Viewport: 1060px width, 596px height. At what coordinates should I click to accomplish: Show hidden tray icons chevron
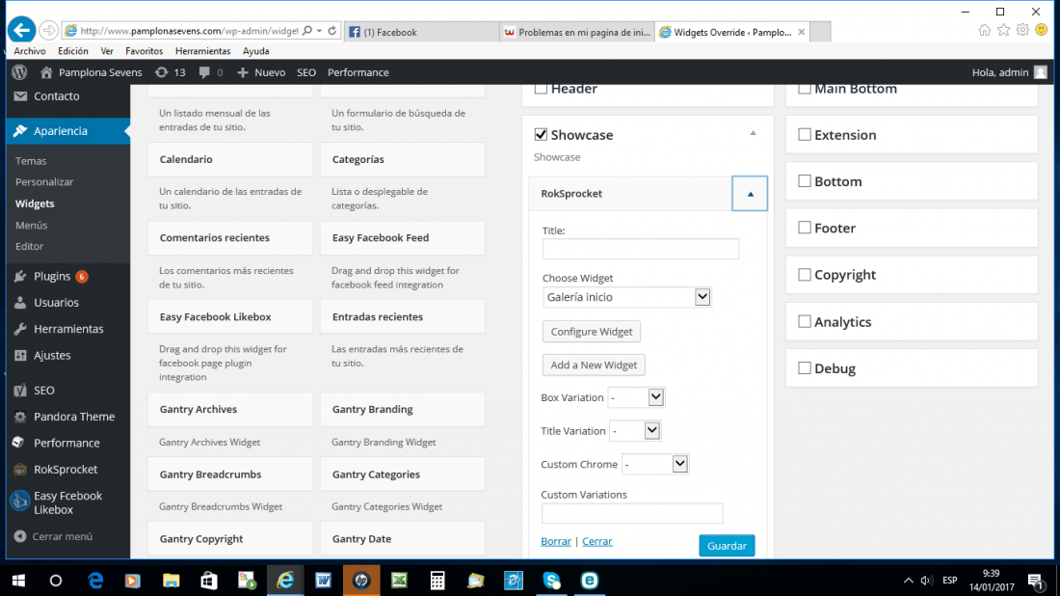tap(908, 581)
